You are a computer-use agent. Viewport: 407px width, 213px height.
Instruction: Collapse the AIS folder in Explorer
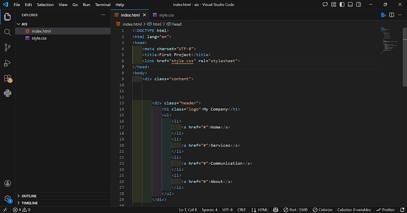tap(24, 24)
